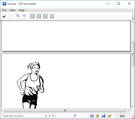Maximize the XPS Annotator window
Image resolution: width=135 pixels, height=119 pixels.
(119, 4)
